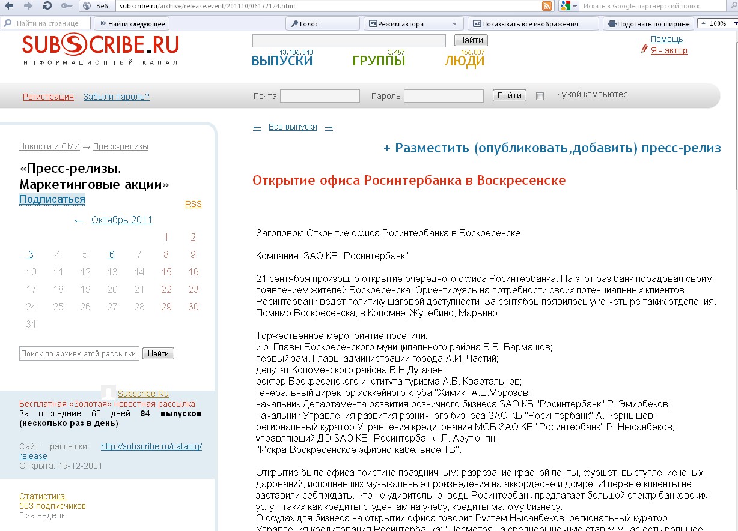Click the text Компания: ЗАО КБ "Росинтербанк"
This screenshot has width=738, height=531.
coord(332,256)
